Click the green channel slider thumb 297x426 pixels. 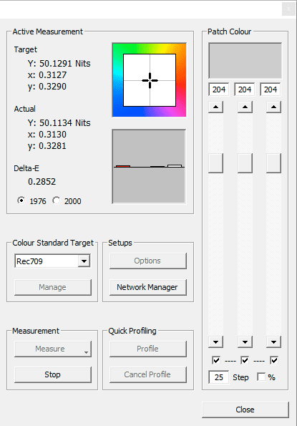point(245,163)
